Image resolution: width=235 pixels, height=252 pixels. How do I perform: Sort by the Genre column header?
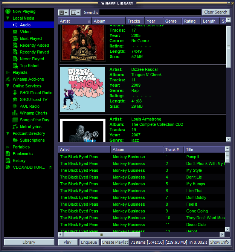pos(172,21)
